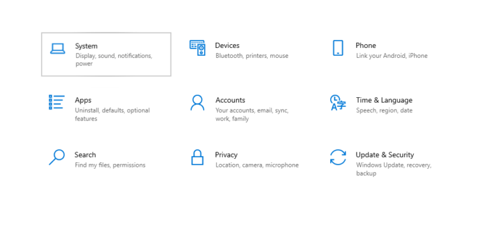Open the Devices settings heading
Image resolution: width=498 pixels, height=240 pixels.
pos(227,45)
